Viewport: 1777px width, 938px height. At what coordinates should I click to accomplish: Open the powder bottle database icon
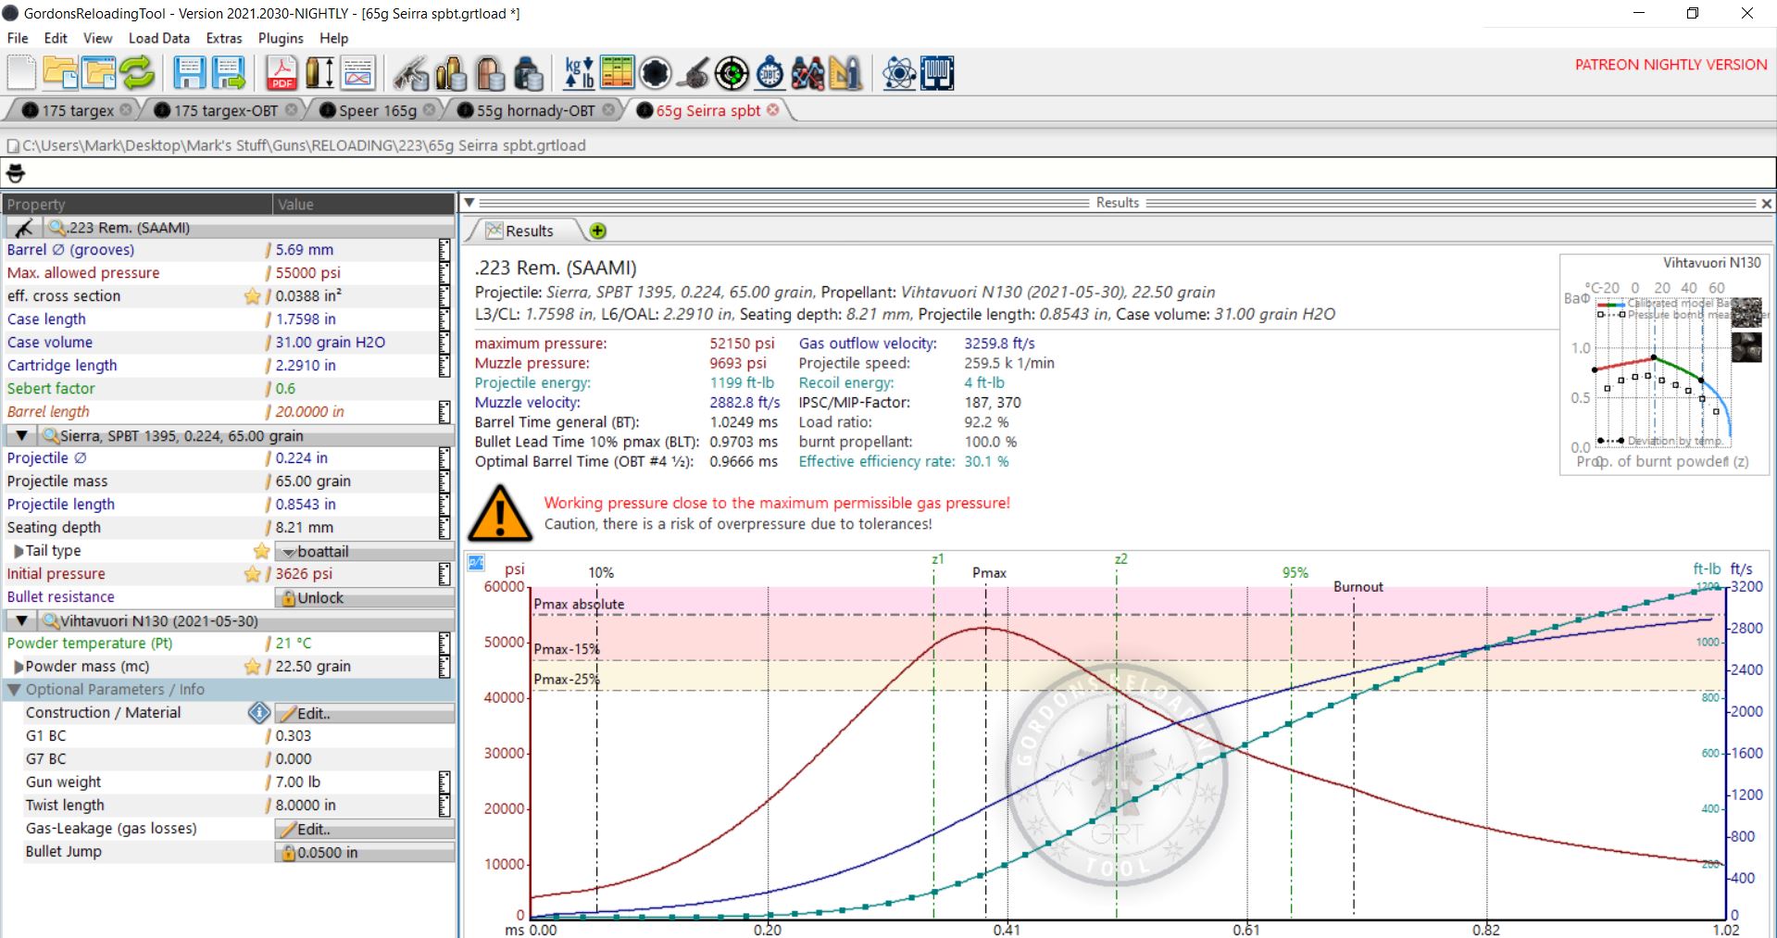[x=528, y=72]
